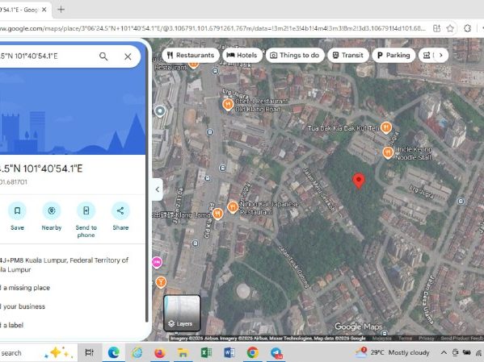
Task: Click the Send Product Feedback link
Action: click(462, 339)
